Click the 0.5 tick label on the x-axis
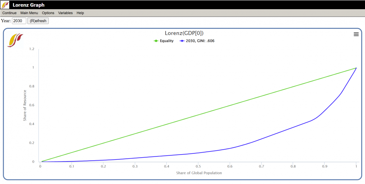 coord(198,166)
